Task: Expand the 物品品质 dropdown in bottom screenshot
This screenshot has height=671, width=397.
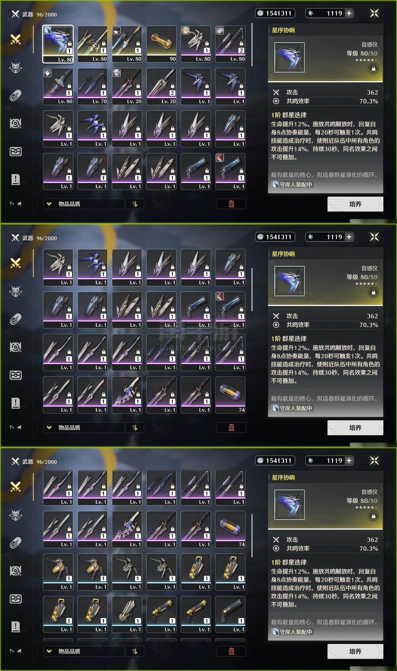Action: [84, 651]
